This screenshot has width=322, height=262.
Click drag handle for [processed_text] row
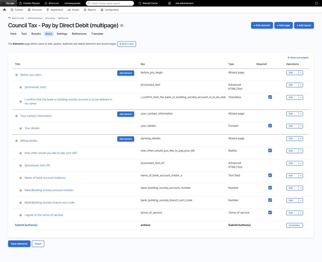point(21,87)
